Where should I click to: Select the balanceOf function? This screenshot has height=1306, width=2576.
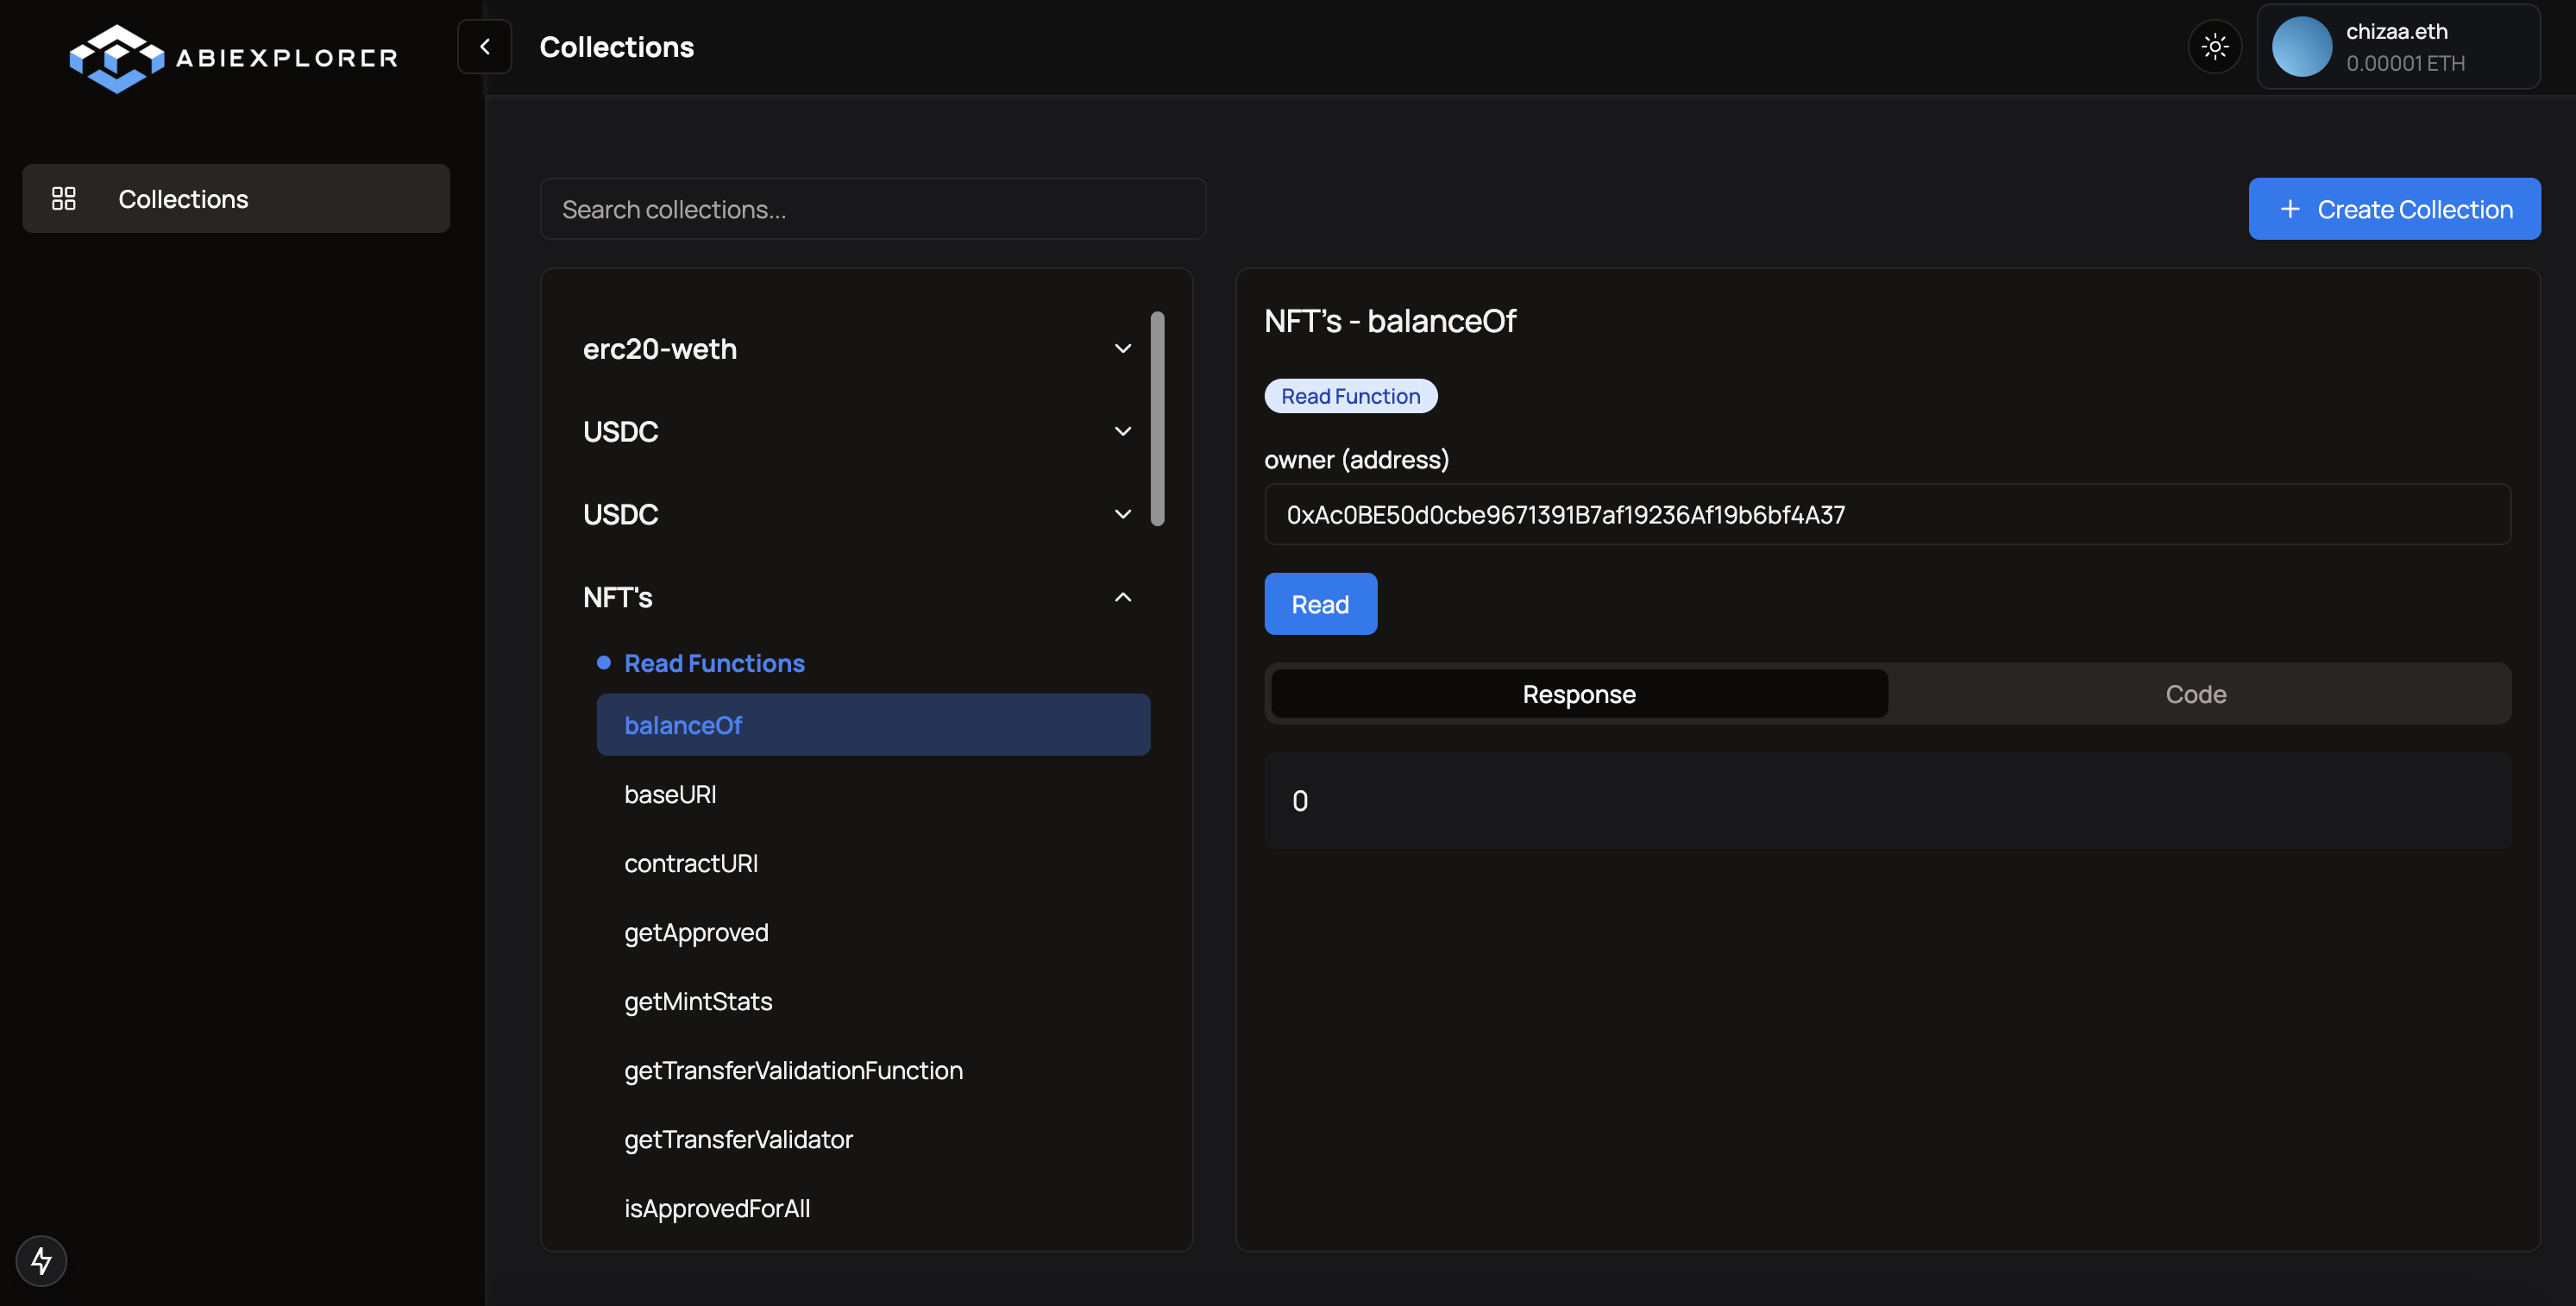click(x=873, y=725)
